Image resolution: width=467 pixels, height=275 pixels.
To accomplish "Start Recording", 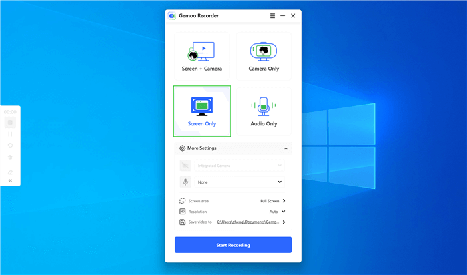I will coord(233,245).
